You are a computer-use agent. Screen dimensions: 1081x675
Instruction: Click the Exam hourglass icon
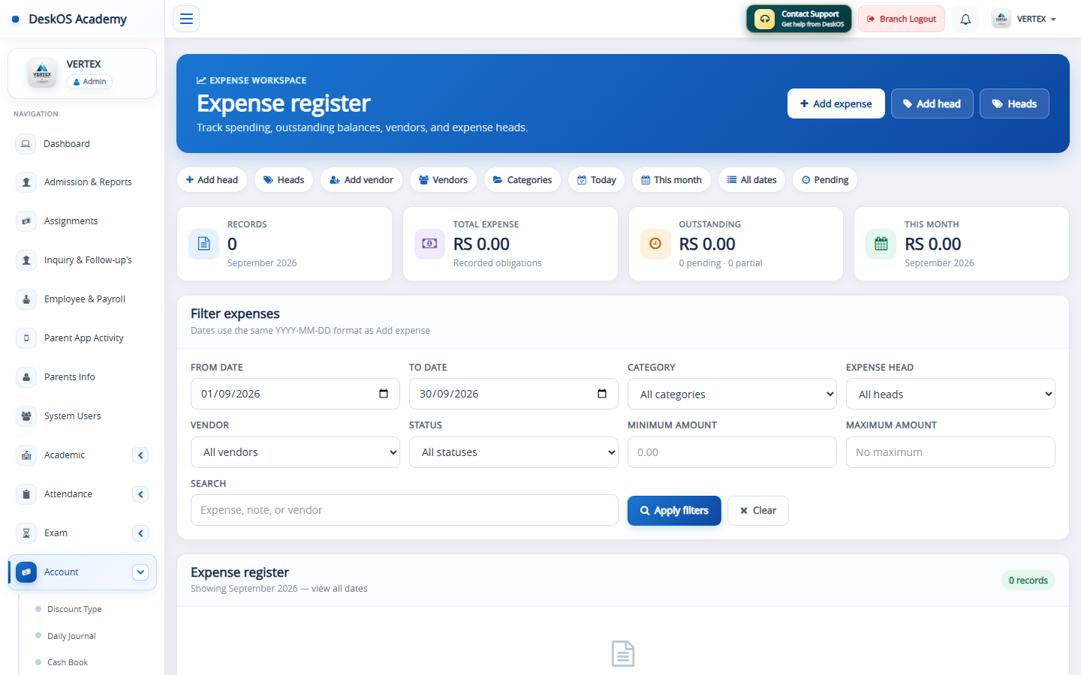click(x=26, y=533)
